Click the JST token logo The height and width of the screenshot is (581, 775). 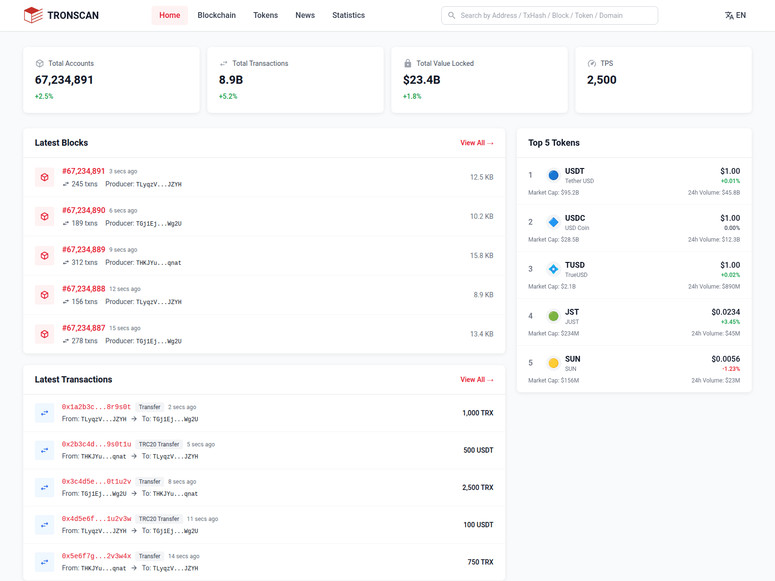554,316
